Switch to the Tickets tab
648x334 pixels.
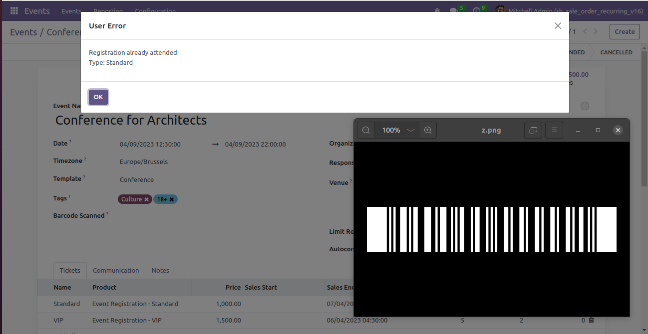pyautogui.click(x=70, y=271)
